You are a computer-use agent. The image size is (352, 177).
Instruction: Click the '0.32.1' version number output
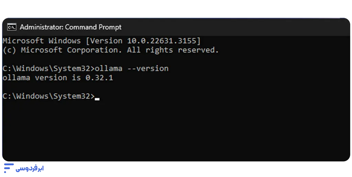click(99, 78)
